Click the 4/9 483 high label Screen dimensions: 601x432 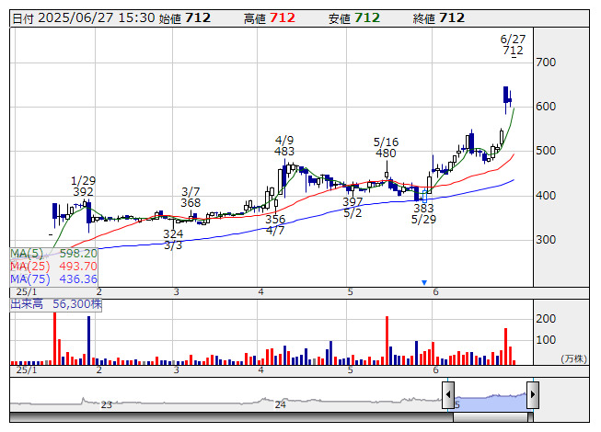(284, 146)
